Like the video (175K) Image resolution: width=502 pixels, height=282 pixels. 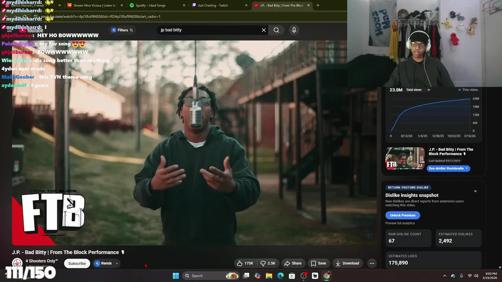click(x=245, y=263)
